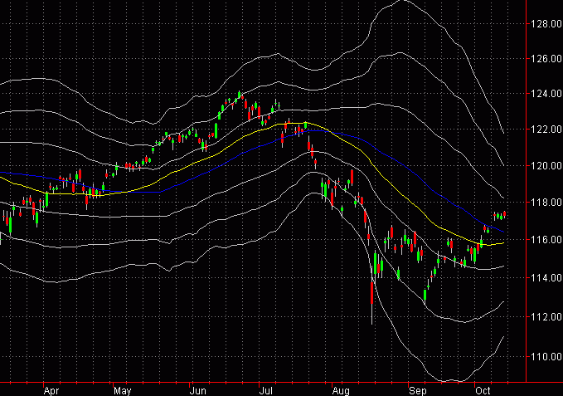
Task: Select the Apr label on time axis
Action: point(51,391)
